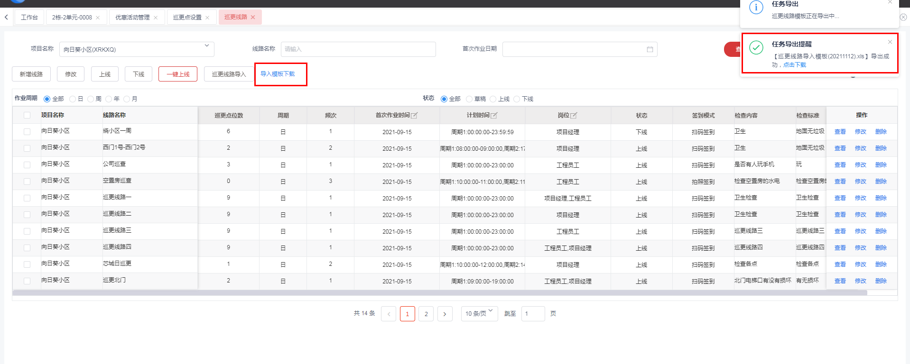910x364 pixels.
Task: Check the row 西门1号-西门2号
Action: coord(27,148)
